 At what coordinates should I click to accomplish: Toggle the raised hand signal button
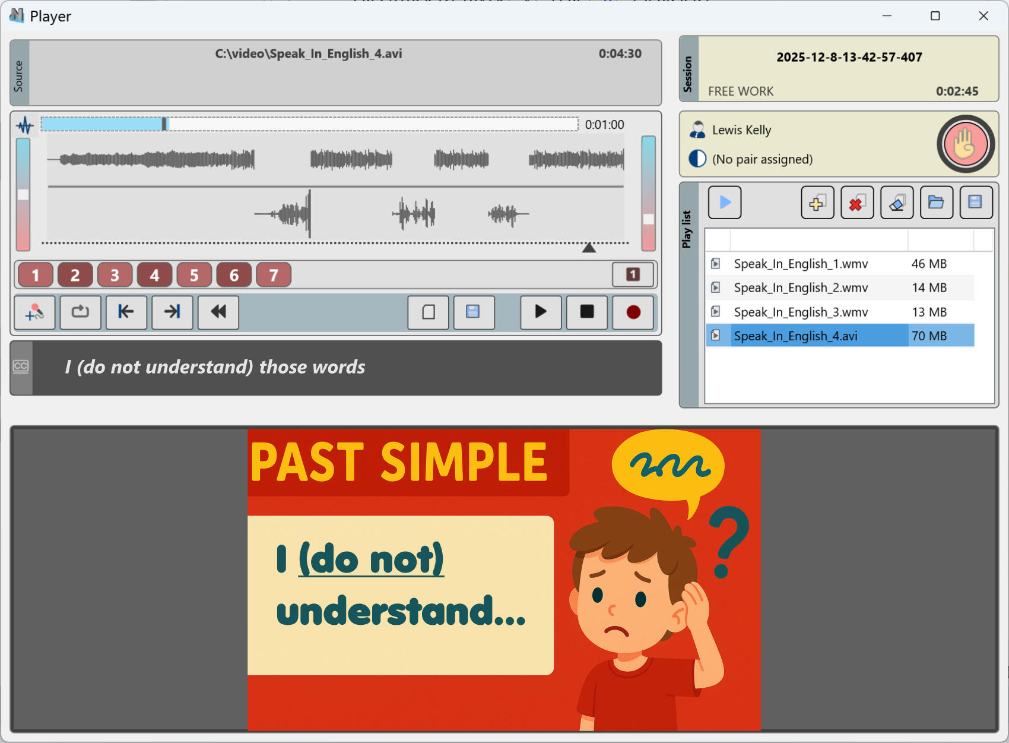[x=965, y=144]
